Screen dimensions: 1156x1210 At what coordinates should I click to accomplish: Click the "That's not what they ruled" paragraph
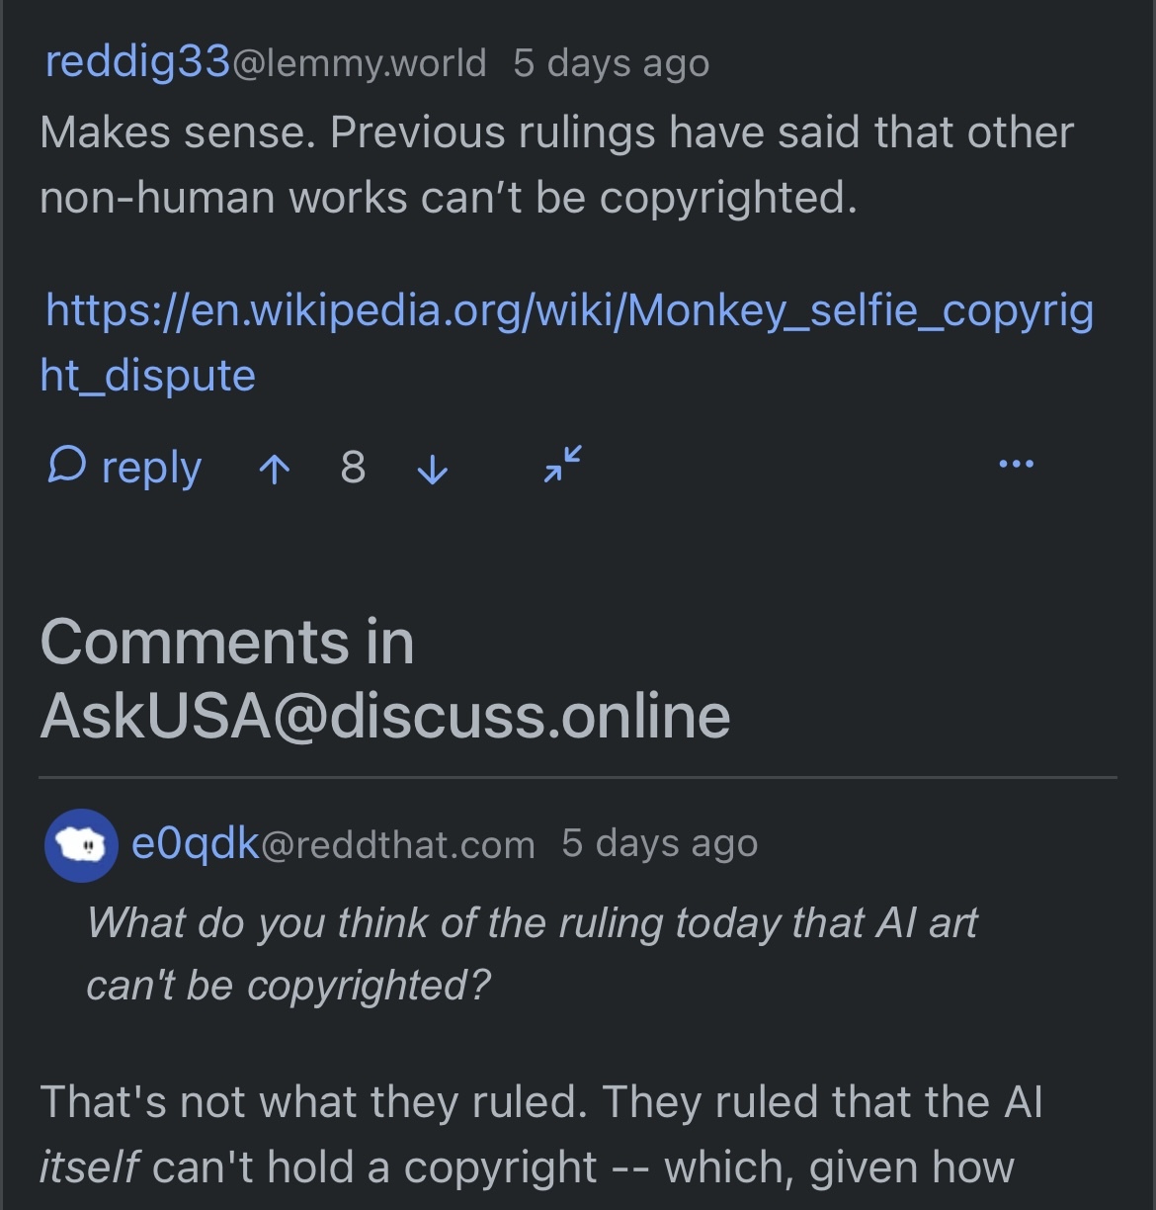point(540,1134)
